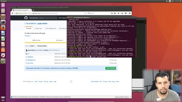The image size is (182, 102).
Task: Open LibreOffice Impress from the dock
Action: tap(3, 44)
